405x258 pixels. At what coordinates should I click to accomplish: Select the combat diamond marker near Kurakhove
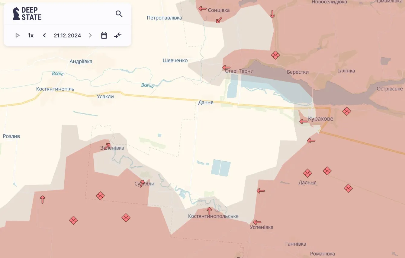(x=346, y=111)
